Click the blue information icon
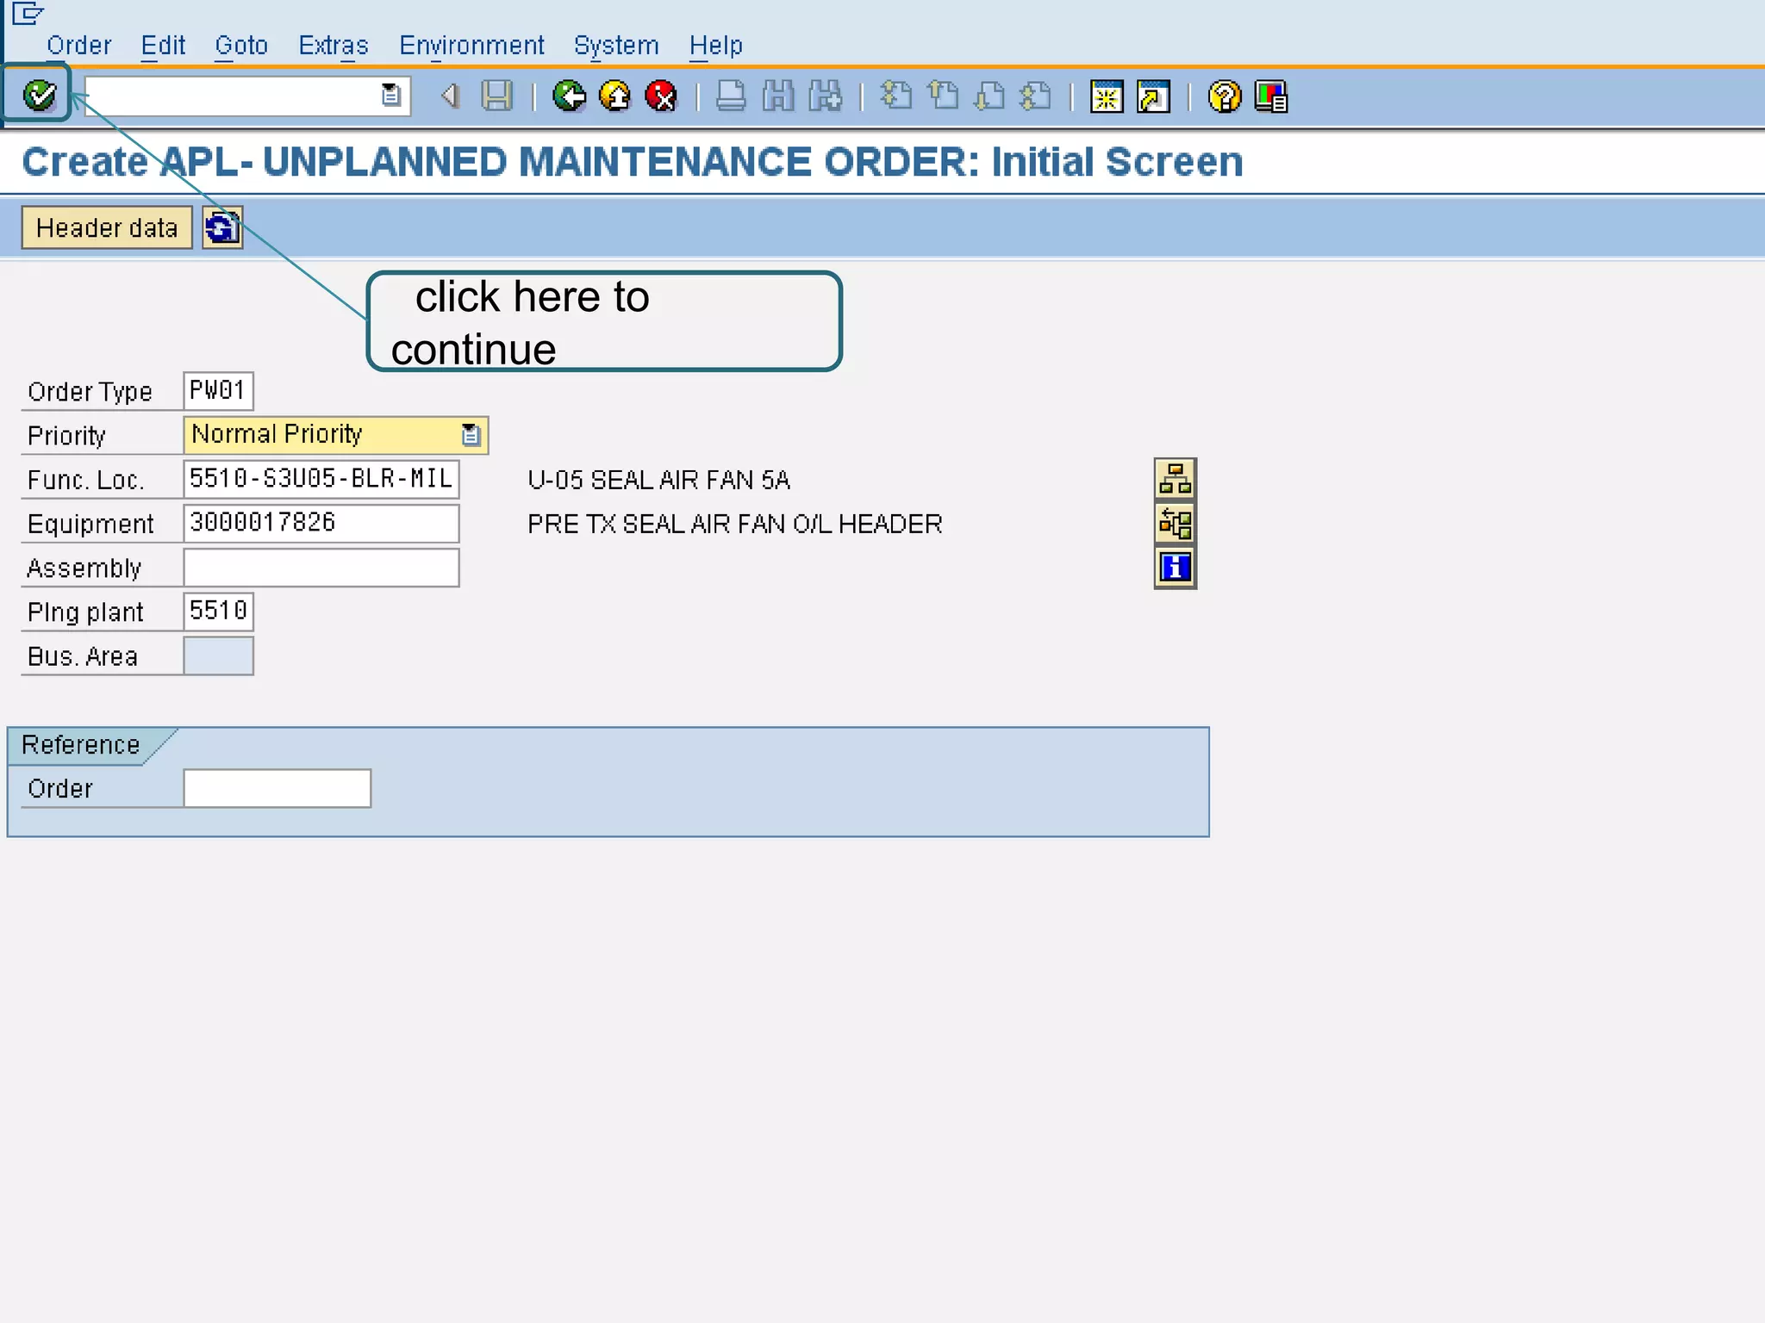 click(x=1175, y=568)
